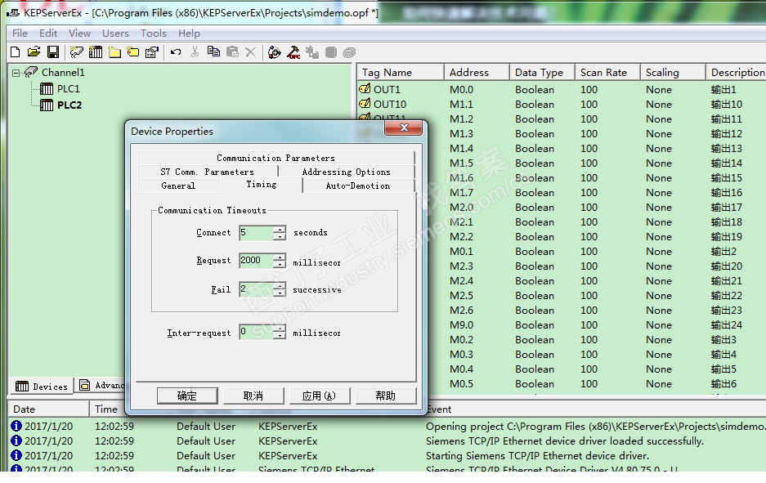
Task: Open the File menu
Action: [20, 34]
